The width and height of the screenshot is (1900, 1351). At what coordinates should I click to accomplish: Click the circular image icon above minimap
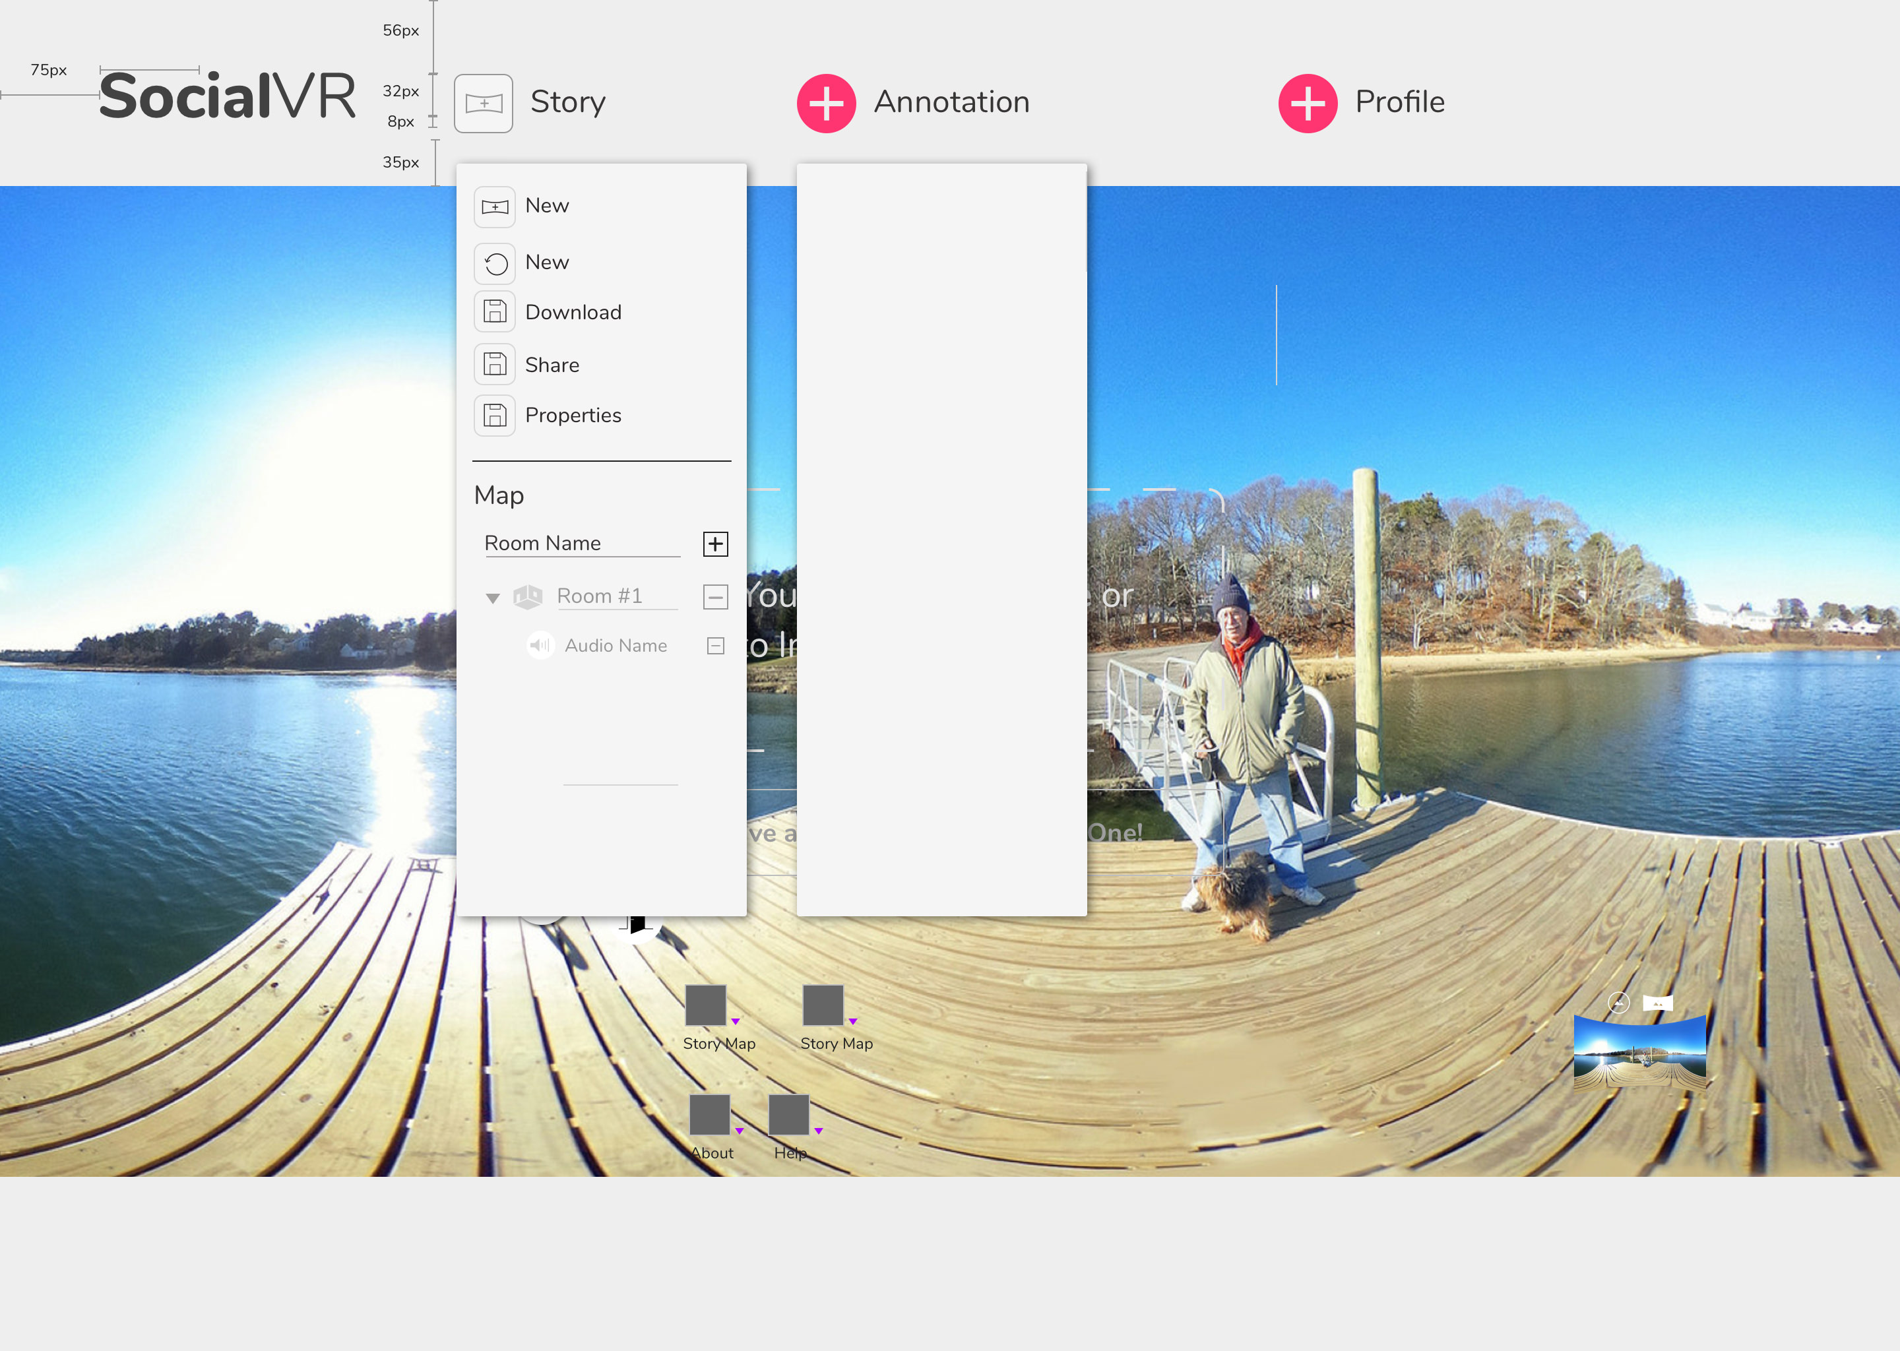(x=1618, y=1003)
